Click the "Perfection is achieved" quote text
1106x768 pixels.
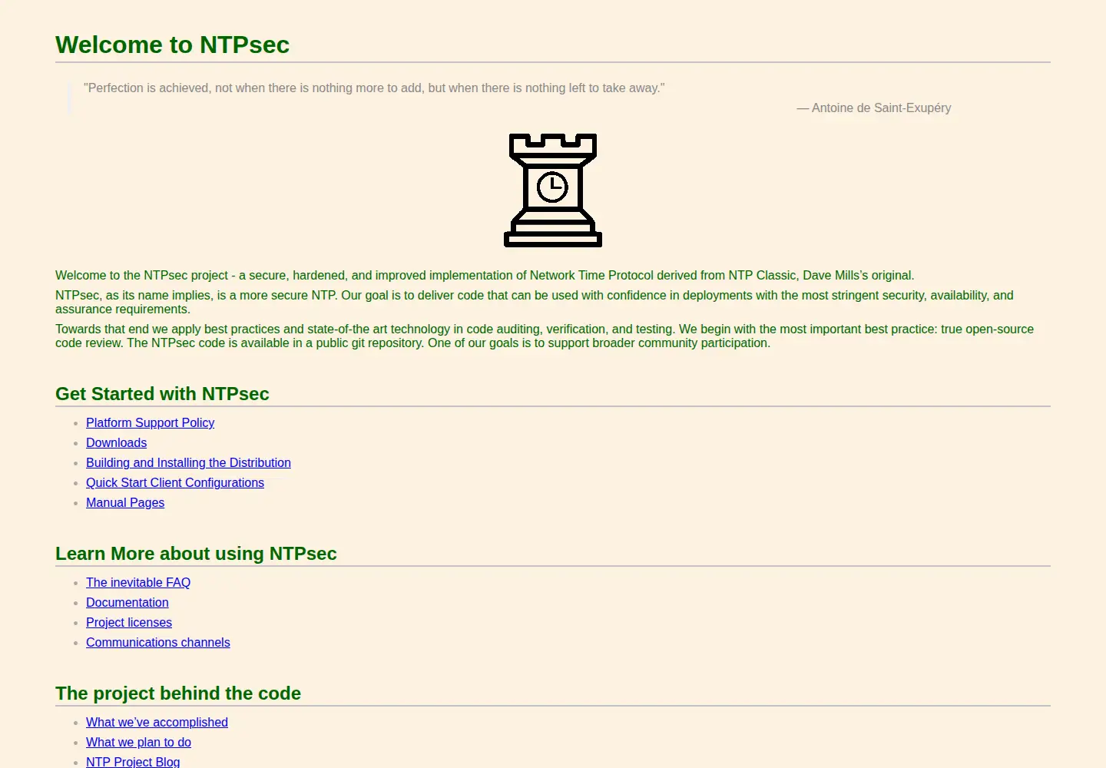tap(374, 88)
